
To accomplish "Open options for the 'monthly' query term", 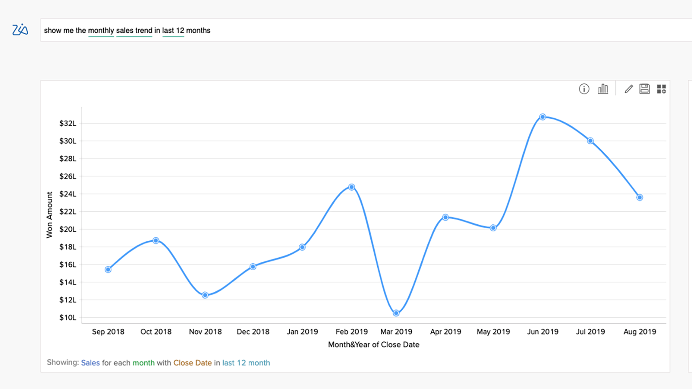I will tap(101, 30).
